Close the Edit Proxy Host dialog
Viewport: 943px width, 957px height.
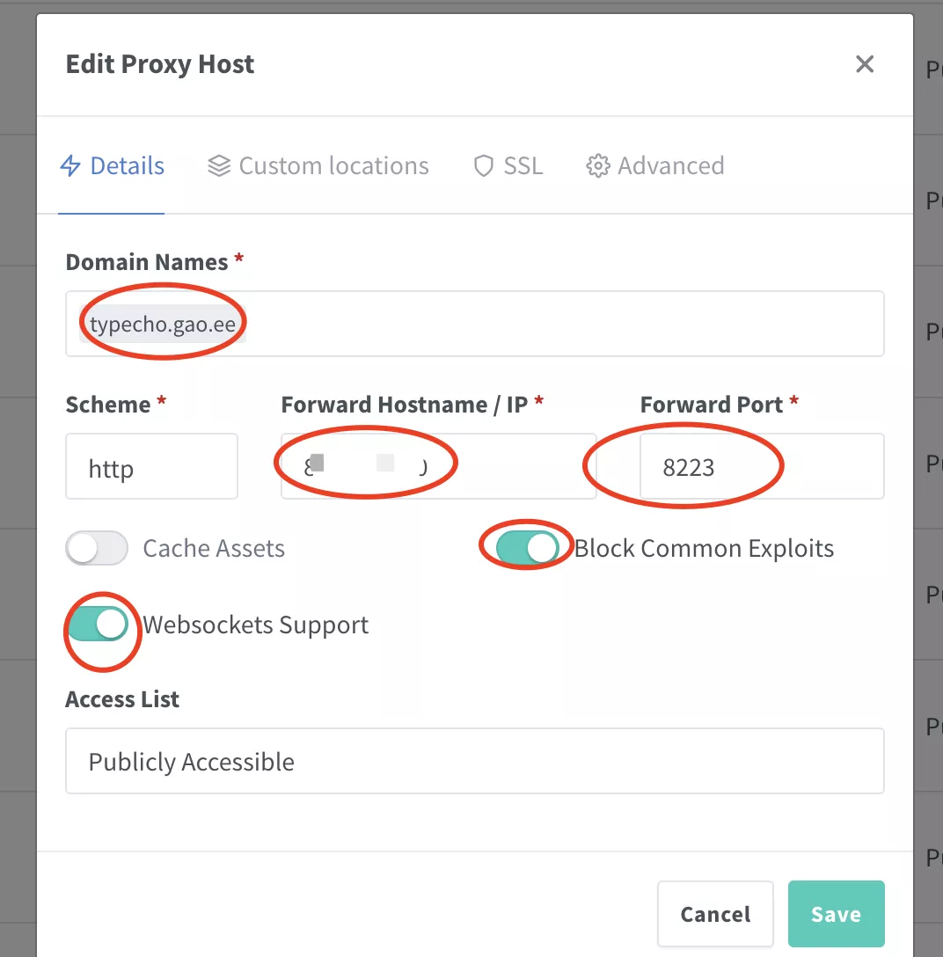tap(865, 64)
